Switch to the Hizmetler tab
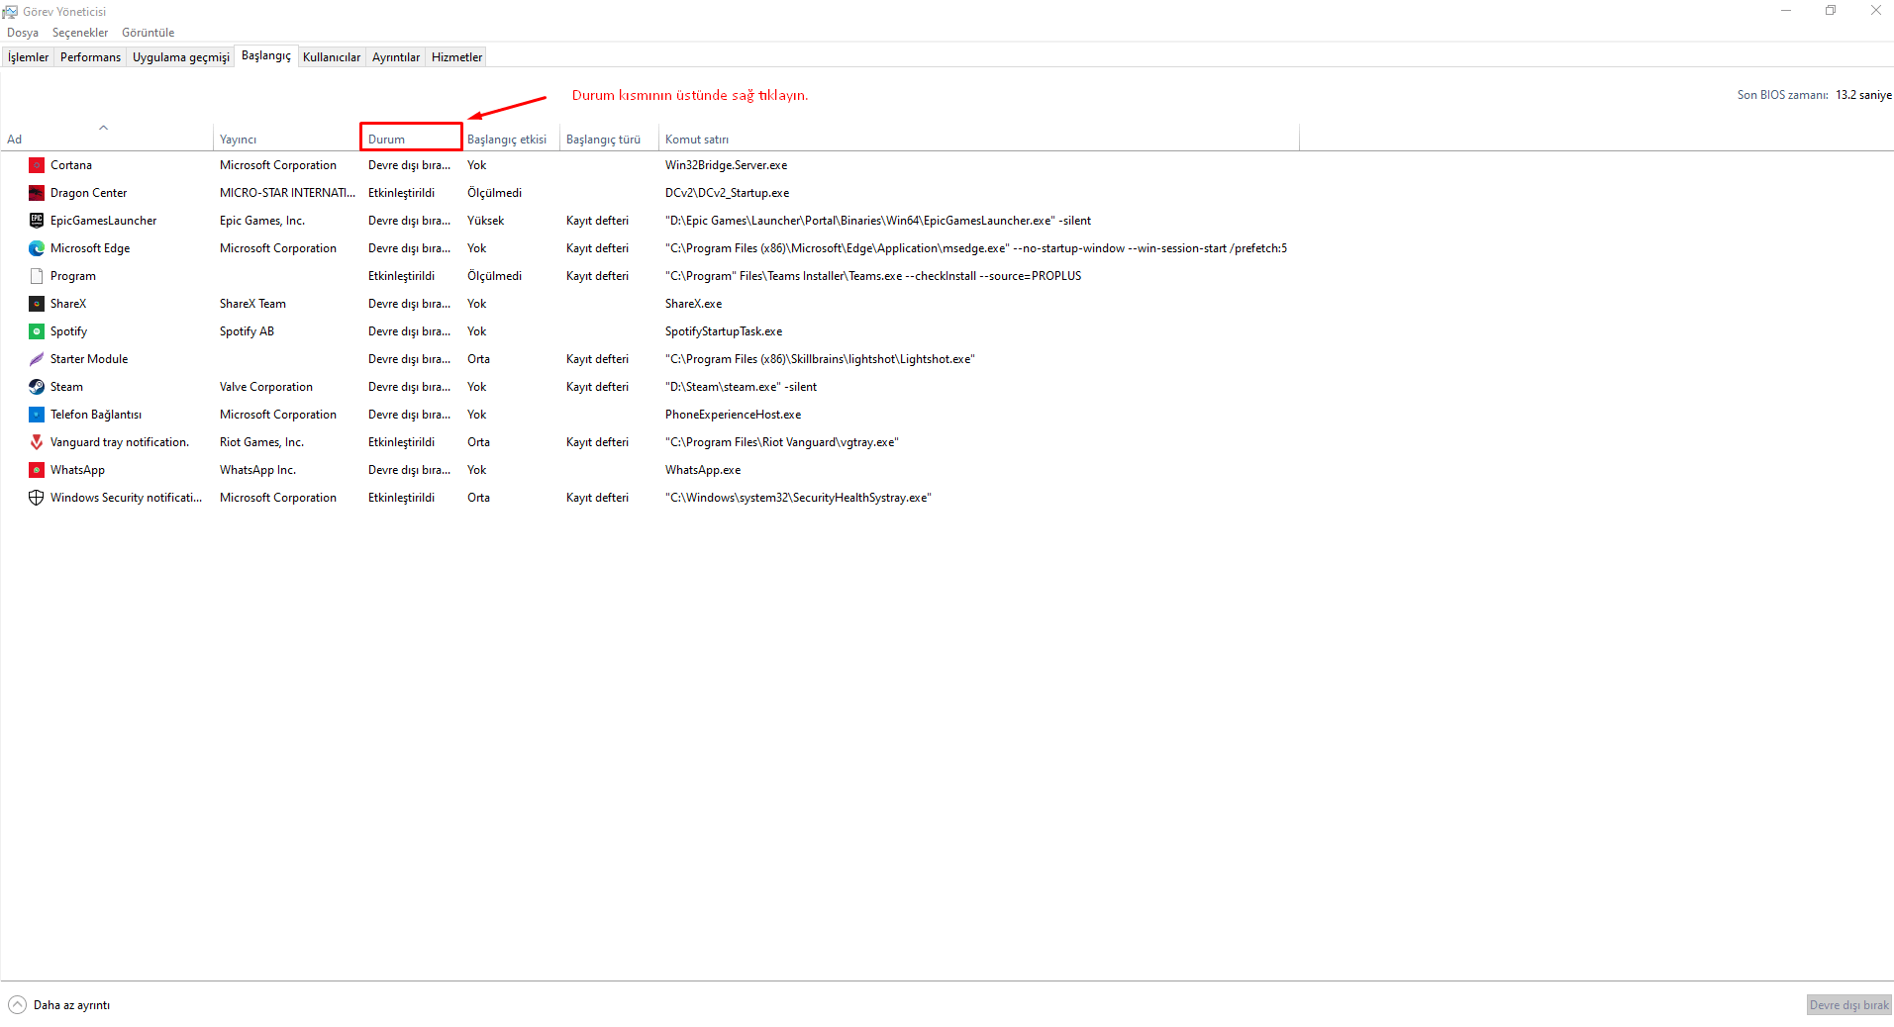The height and width of the screenshot is (1027, 1894). pos(457,57)
